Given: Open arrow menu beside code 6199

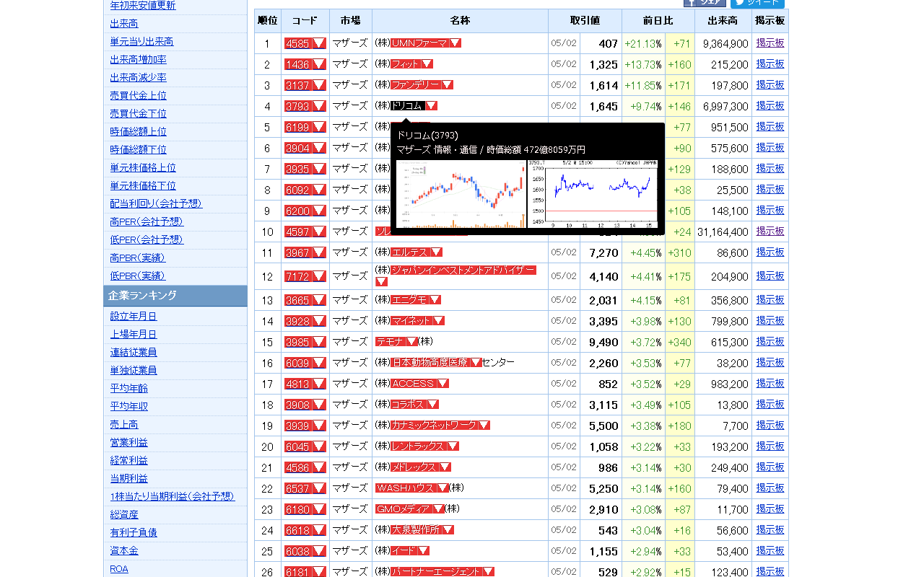Looking at the screenshot, I should click(x=318, y=127).
